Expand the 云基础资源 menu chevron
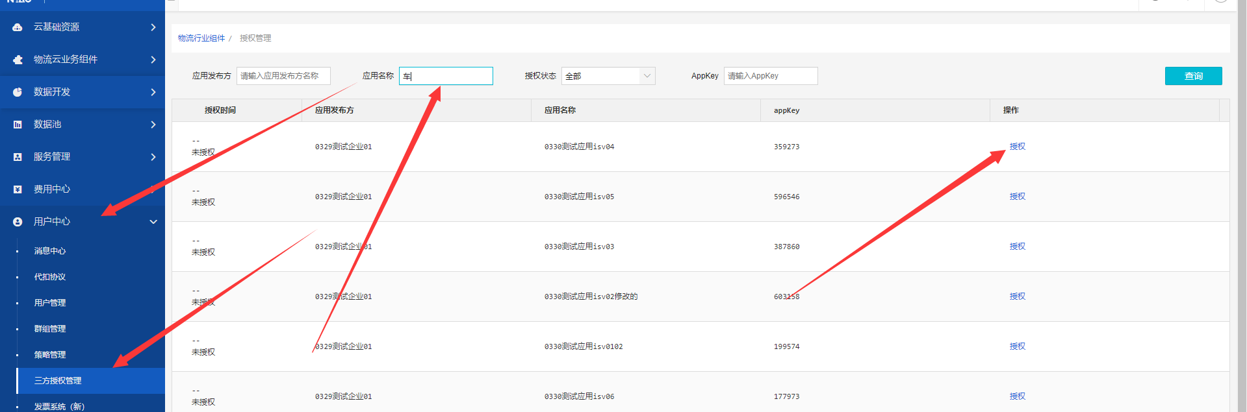Viewport: 1247px width, 412px height. [x=153, y=27]
